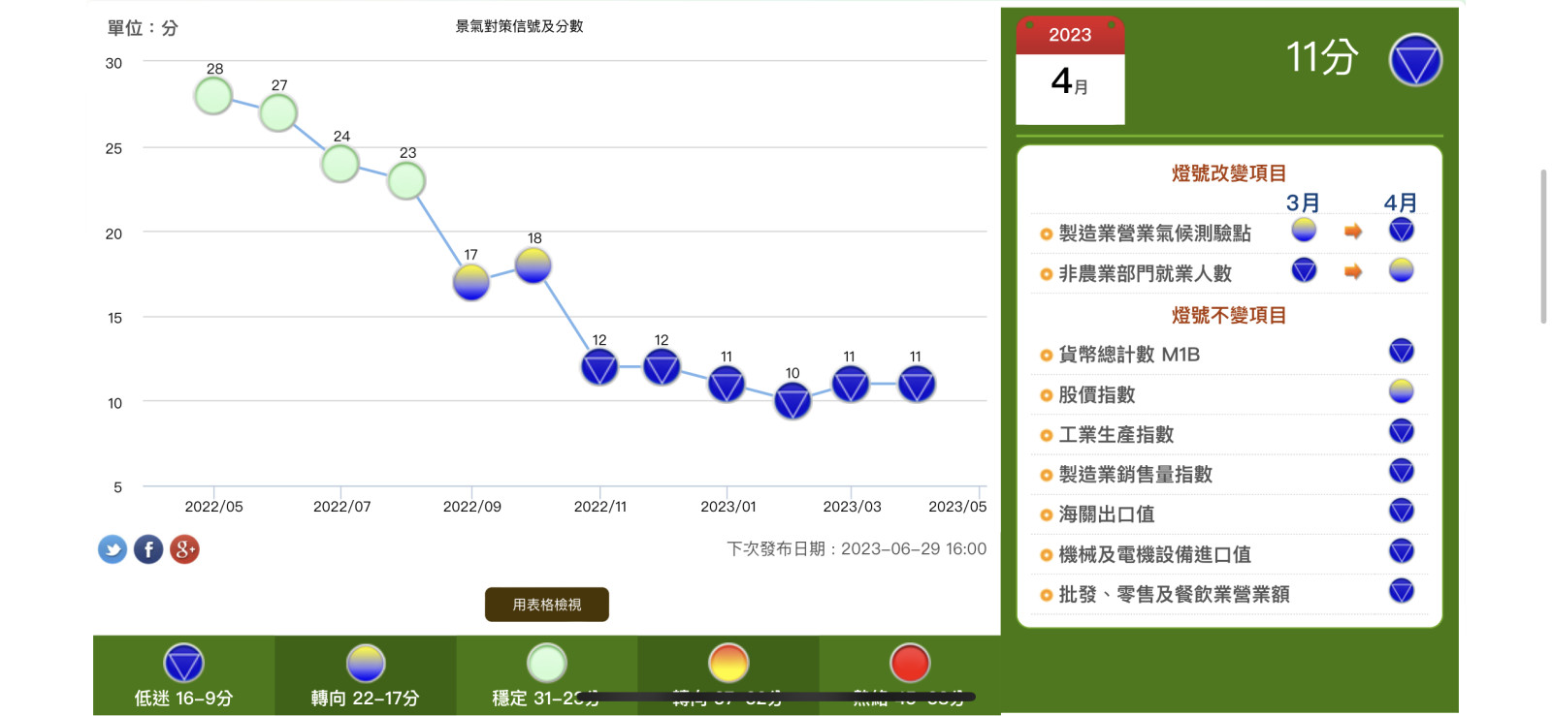Click the 28-point marker on the chart
The image size is (1552, 716).
click(213, 96)
